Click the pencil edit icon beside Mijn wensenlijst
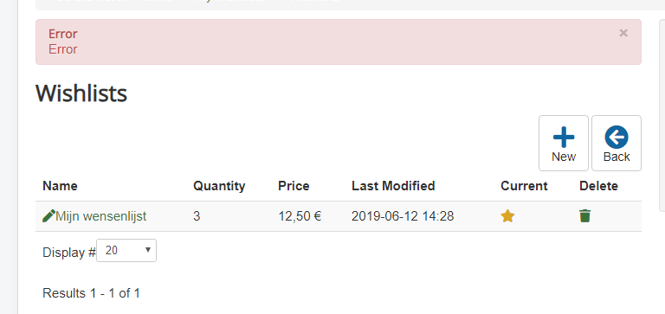Screen dimensions: 665x314 tap(48, 216)
